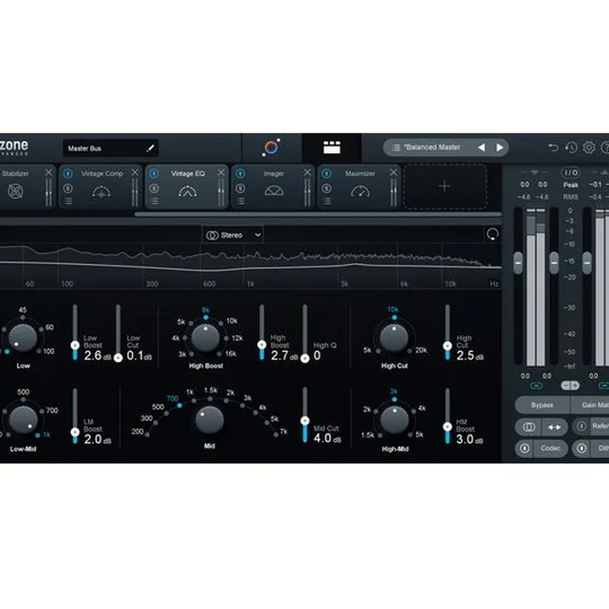Click the High Q slider handle

tap(304, 358)
